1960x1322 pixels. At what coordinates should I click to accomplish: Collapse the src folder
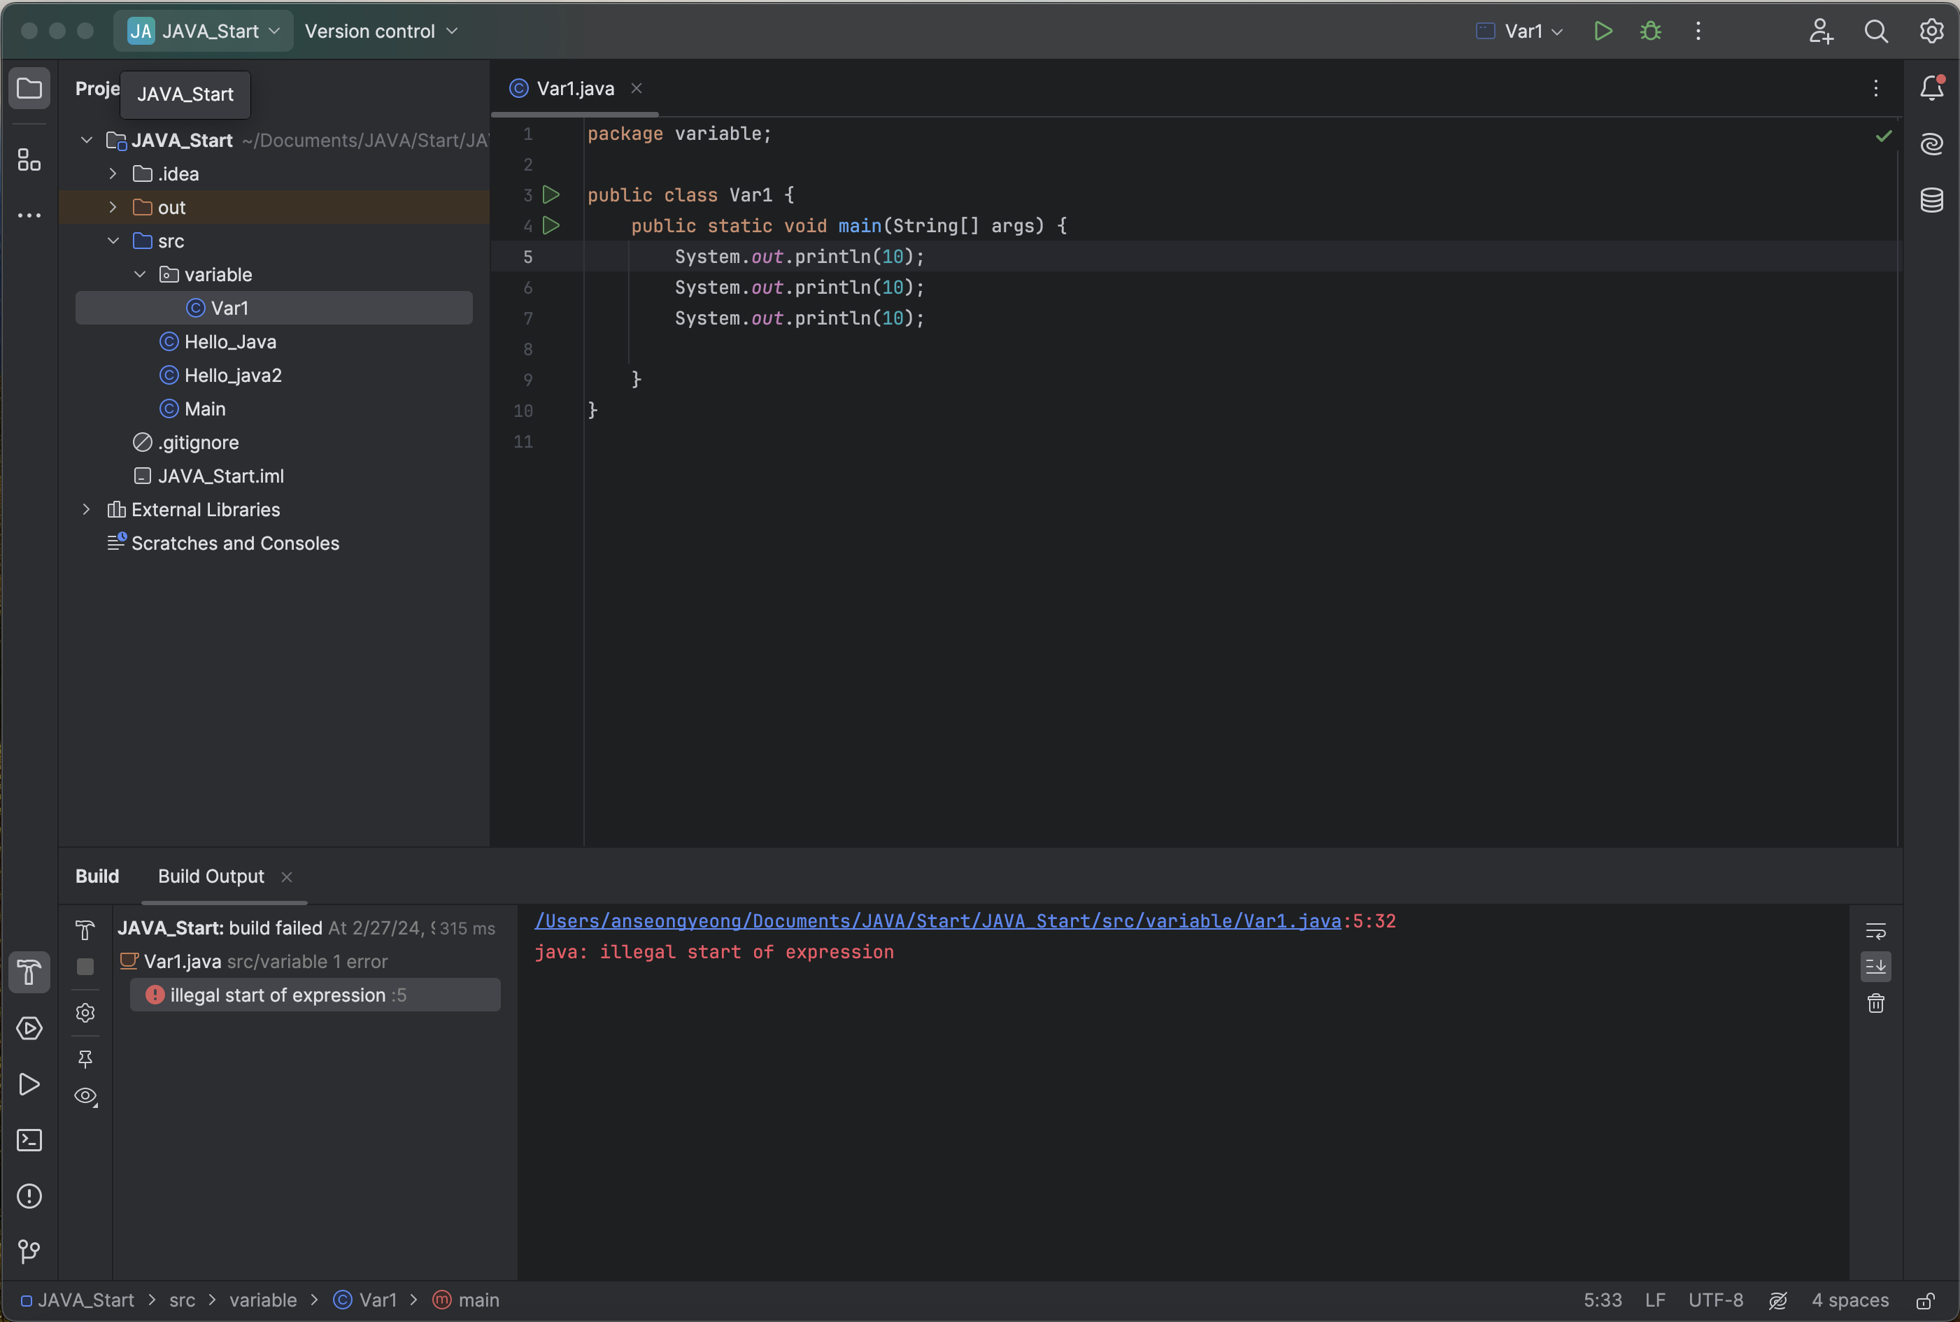pyautogui.click(x=113, y=241)
